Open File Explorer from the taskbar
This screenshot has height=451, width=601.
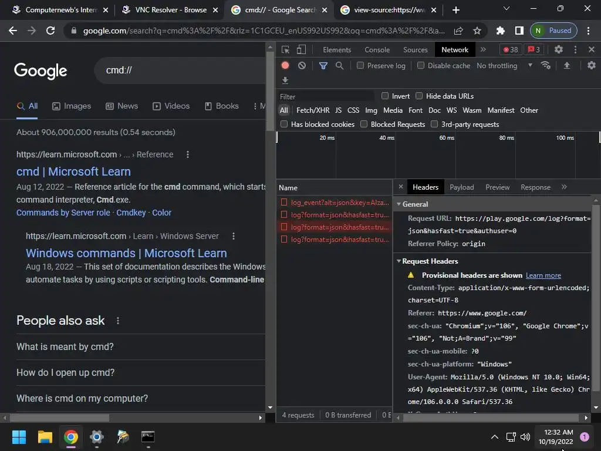[x=45, y=437]
